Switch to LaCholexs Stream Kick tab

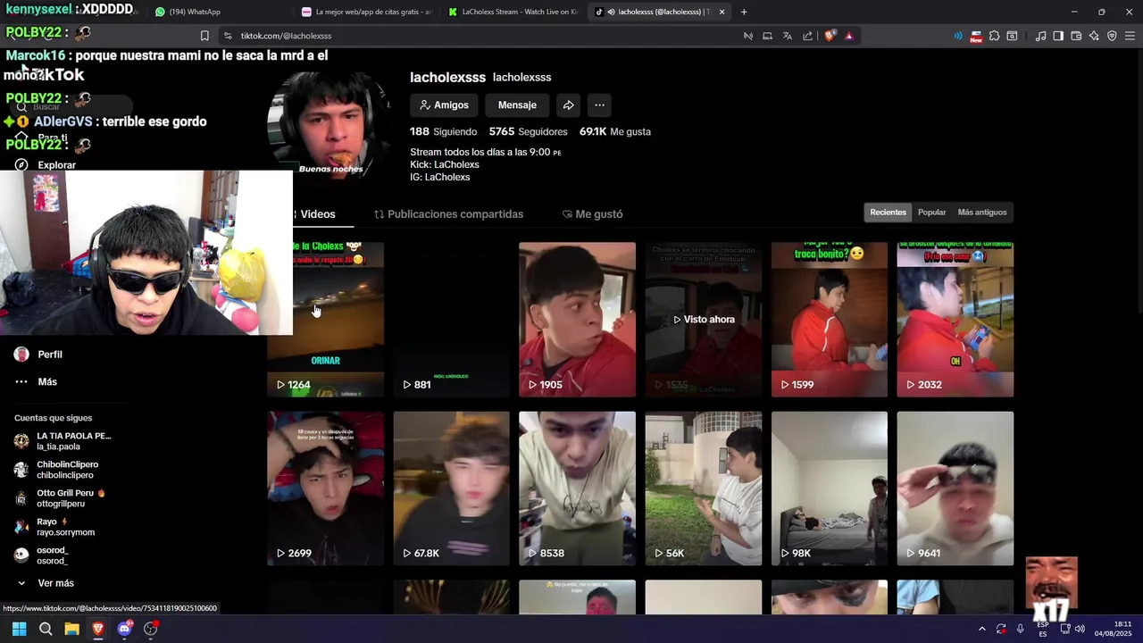(x=513, y=12)
